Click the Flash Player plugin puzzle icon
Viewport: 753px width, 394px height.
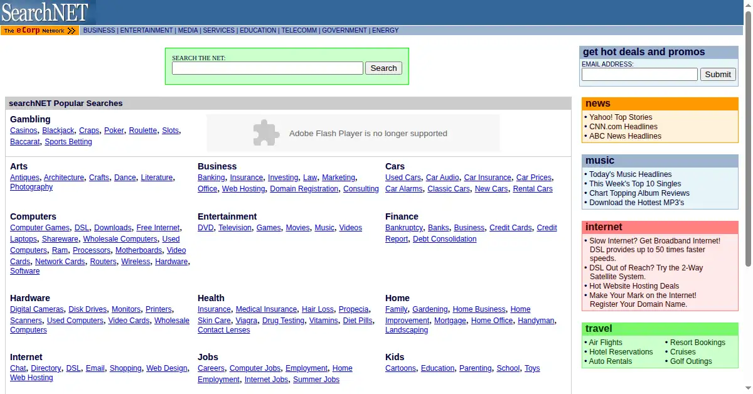[266, 133]
